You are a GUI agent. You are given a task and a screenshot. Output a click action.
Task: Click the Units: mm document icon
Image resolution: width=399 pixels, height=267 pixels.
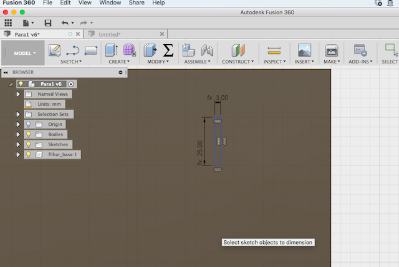(x=29, y=104)
